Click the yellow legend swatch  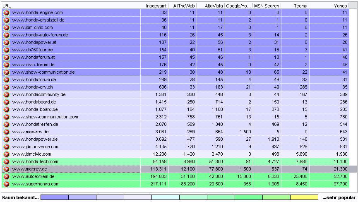coord(304,197)
